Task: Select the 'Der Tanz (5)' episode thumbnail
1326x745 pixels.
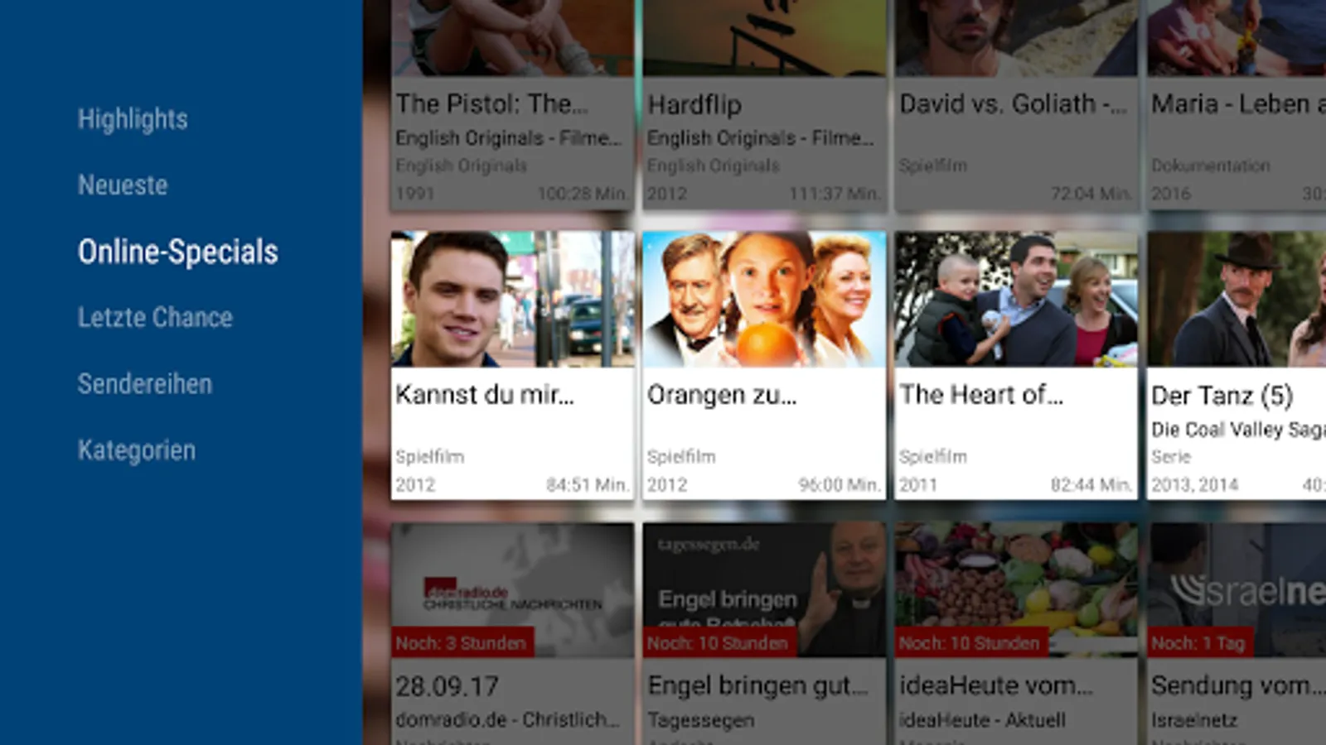Action: point(1236,299)
